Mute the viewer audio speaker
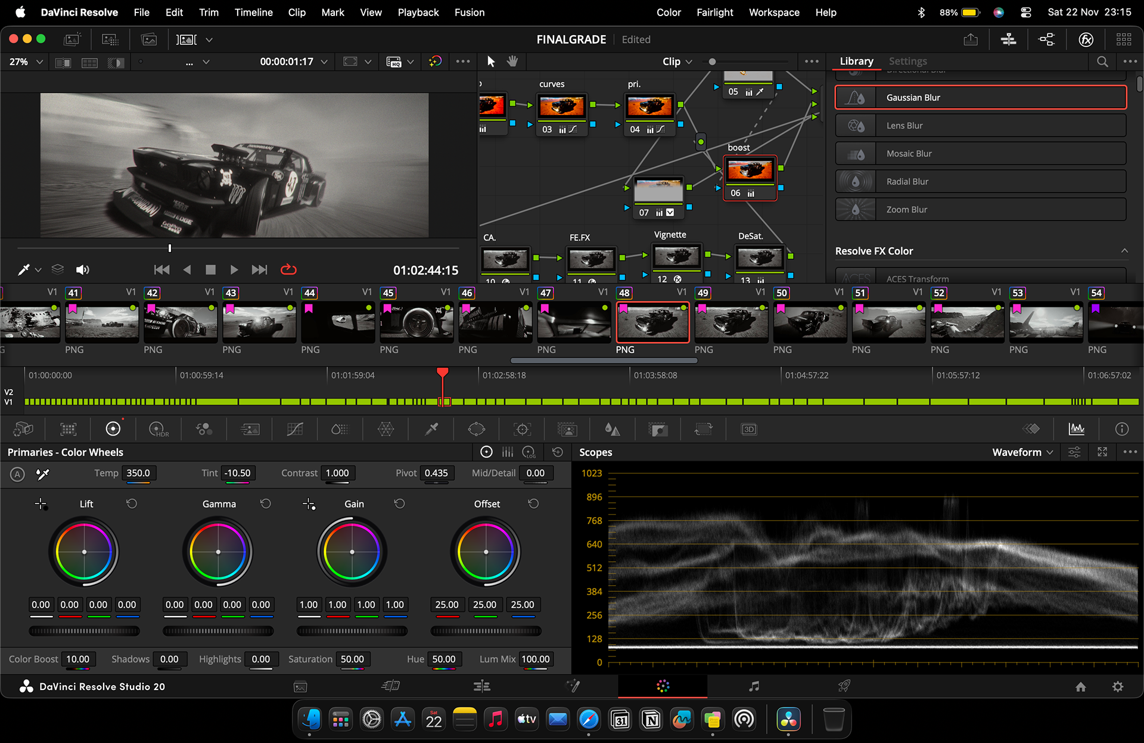Viewport: 1144px width, 743px height. tap(82, 270)
